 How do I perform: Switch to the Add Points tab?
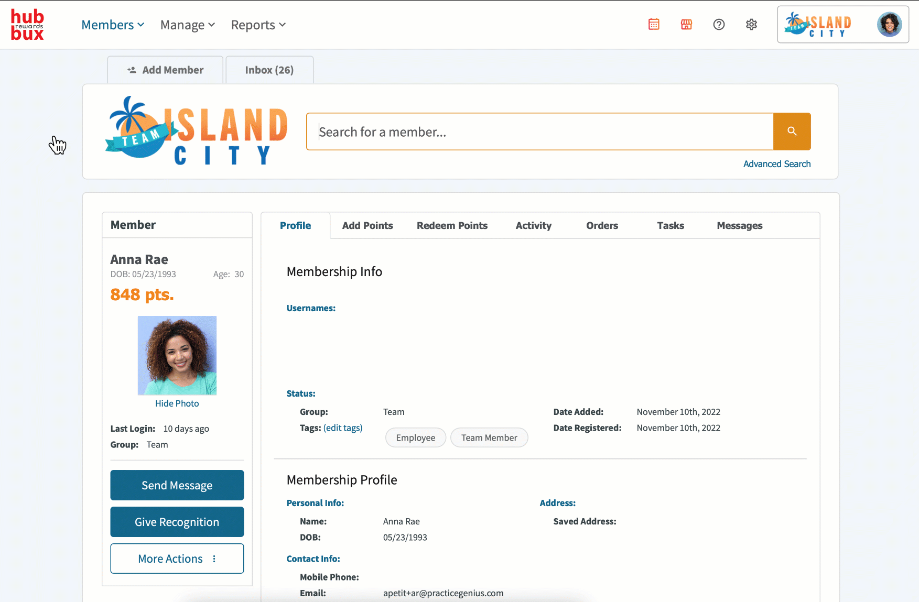(x=367, y=226)
